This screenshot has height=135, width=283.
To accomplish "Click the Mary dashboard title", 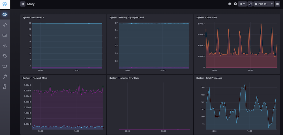I will [31, 4].
